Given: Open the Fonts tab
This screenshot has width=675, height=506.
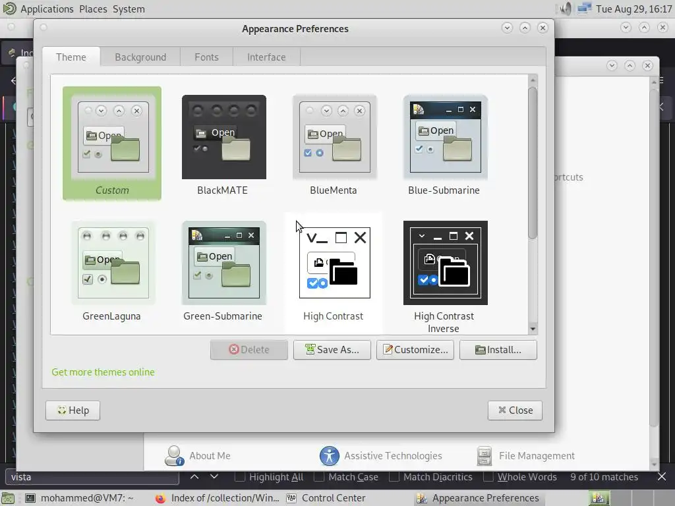Looking at the screenshot, I should pos(206,57).
